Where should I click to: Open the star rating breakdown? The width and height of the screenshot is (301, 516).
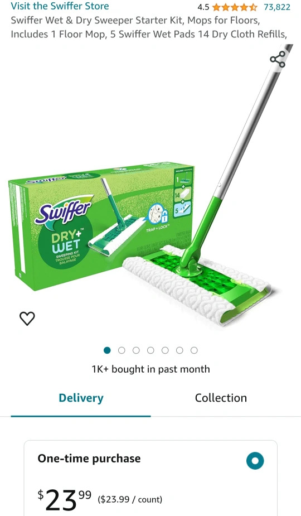pos(235,7)
